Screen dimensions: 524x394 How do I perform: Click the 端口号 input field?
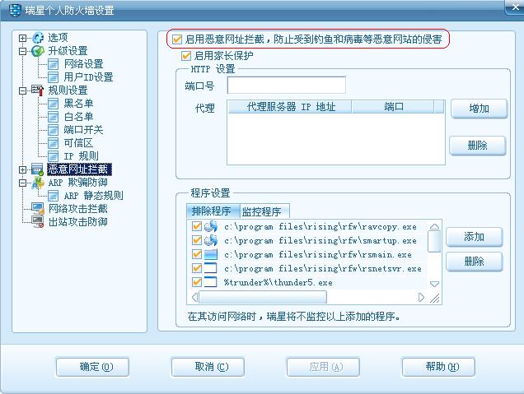point(287,85)
